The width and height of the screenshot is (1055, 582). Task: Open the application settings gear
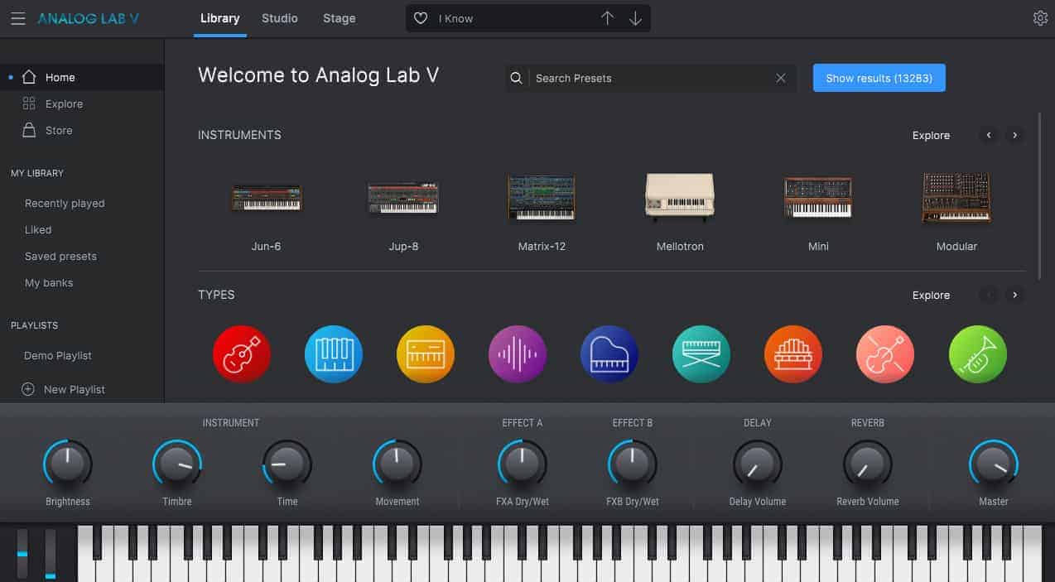(x=1041, y=17)
